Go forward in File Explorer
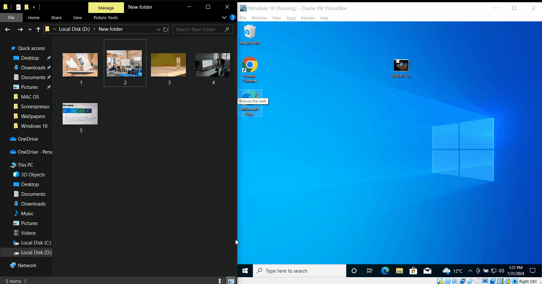The image size is (542, 284). pos(20,30)
